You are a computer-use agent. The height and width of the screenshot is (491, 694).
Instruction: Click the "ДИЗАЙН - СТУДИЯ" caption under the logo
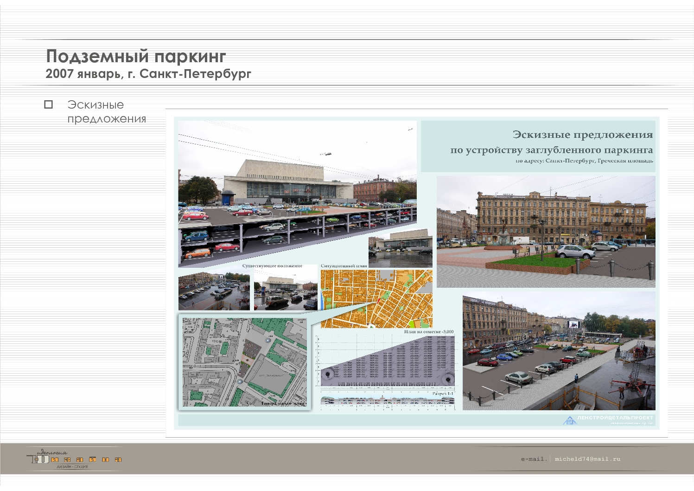click(72, 466)
